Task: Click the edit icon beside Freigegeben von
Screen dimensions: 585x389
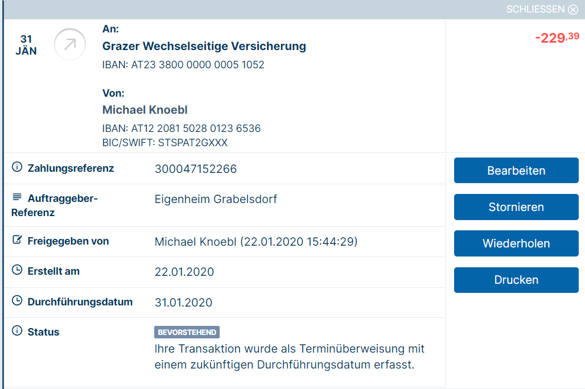Action: click(17, 239)
